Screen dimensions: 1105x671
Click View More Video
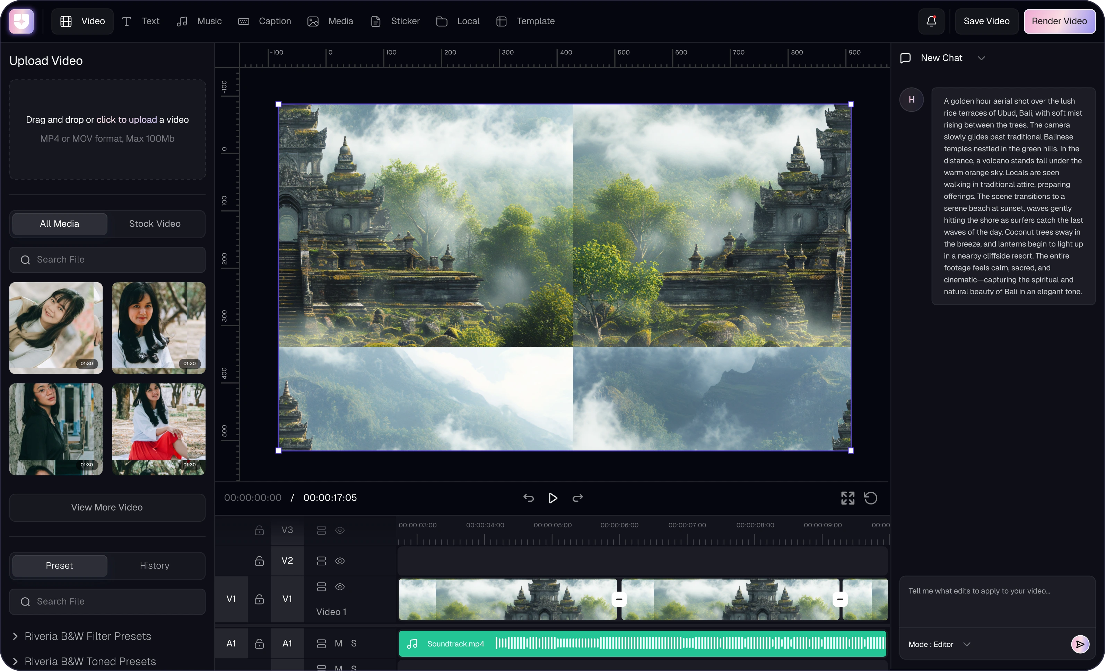point(107,507)
